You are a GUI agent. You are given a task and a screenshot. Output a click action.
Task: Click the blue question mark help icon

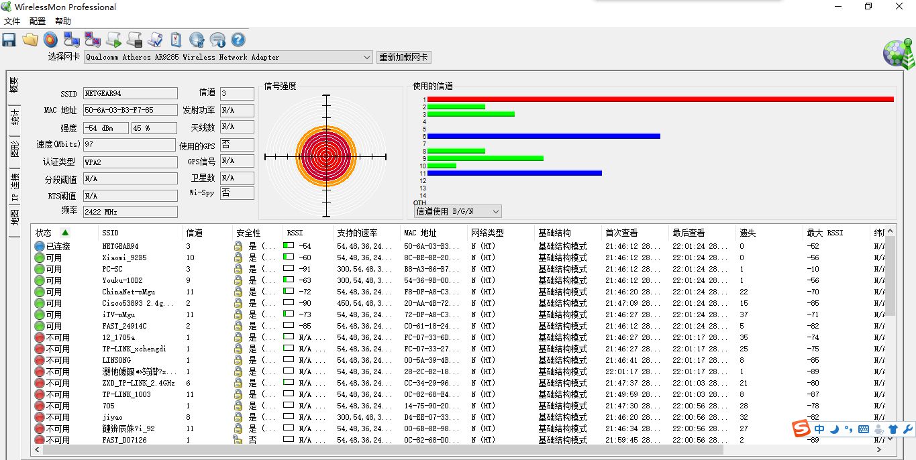(x=238, y=40)
